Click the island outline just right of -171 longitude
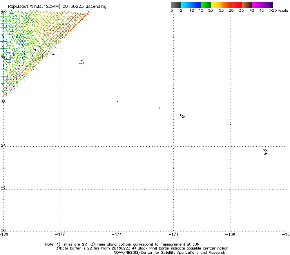 (x=182, y=116)
